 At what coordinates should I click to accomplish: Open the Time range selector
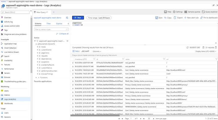[x=99, y=18]
